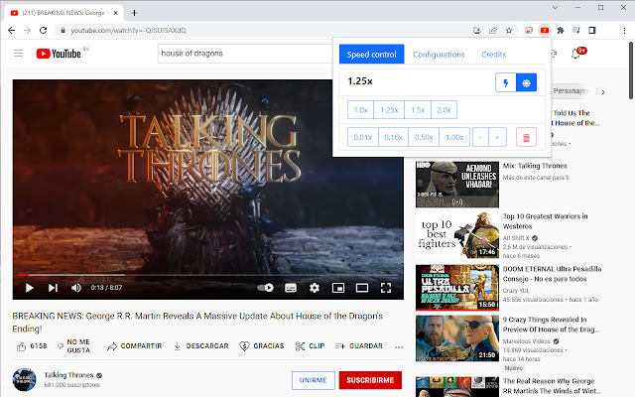Toggle subtitles in the player

pos(291,288)
